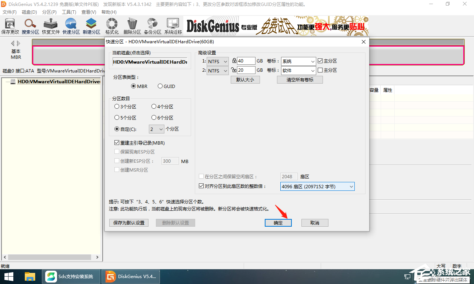Click the 清空所有卷标 button
Image resolution: width=474 pixels, height=284 pixels.
coord(300,80)
